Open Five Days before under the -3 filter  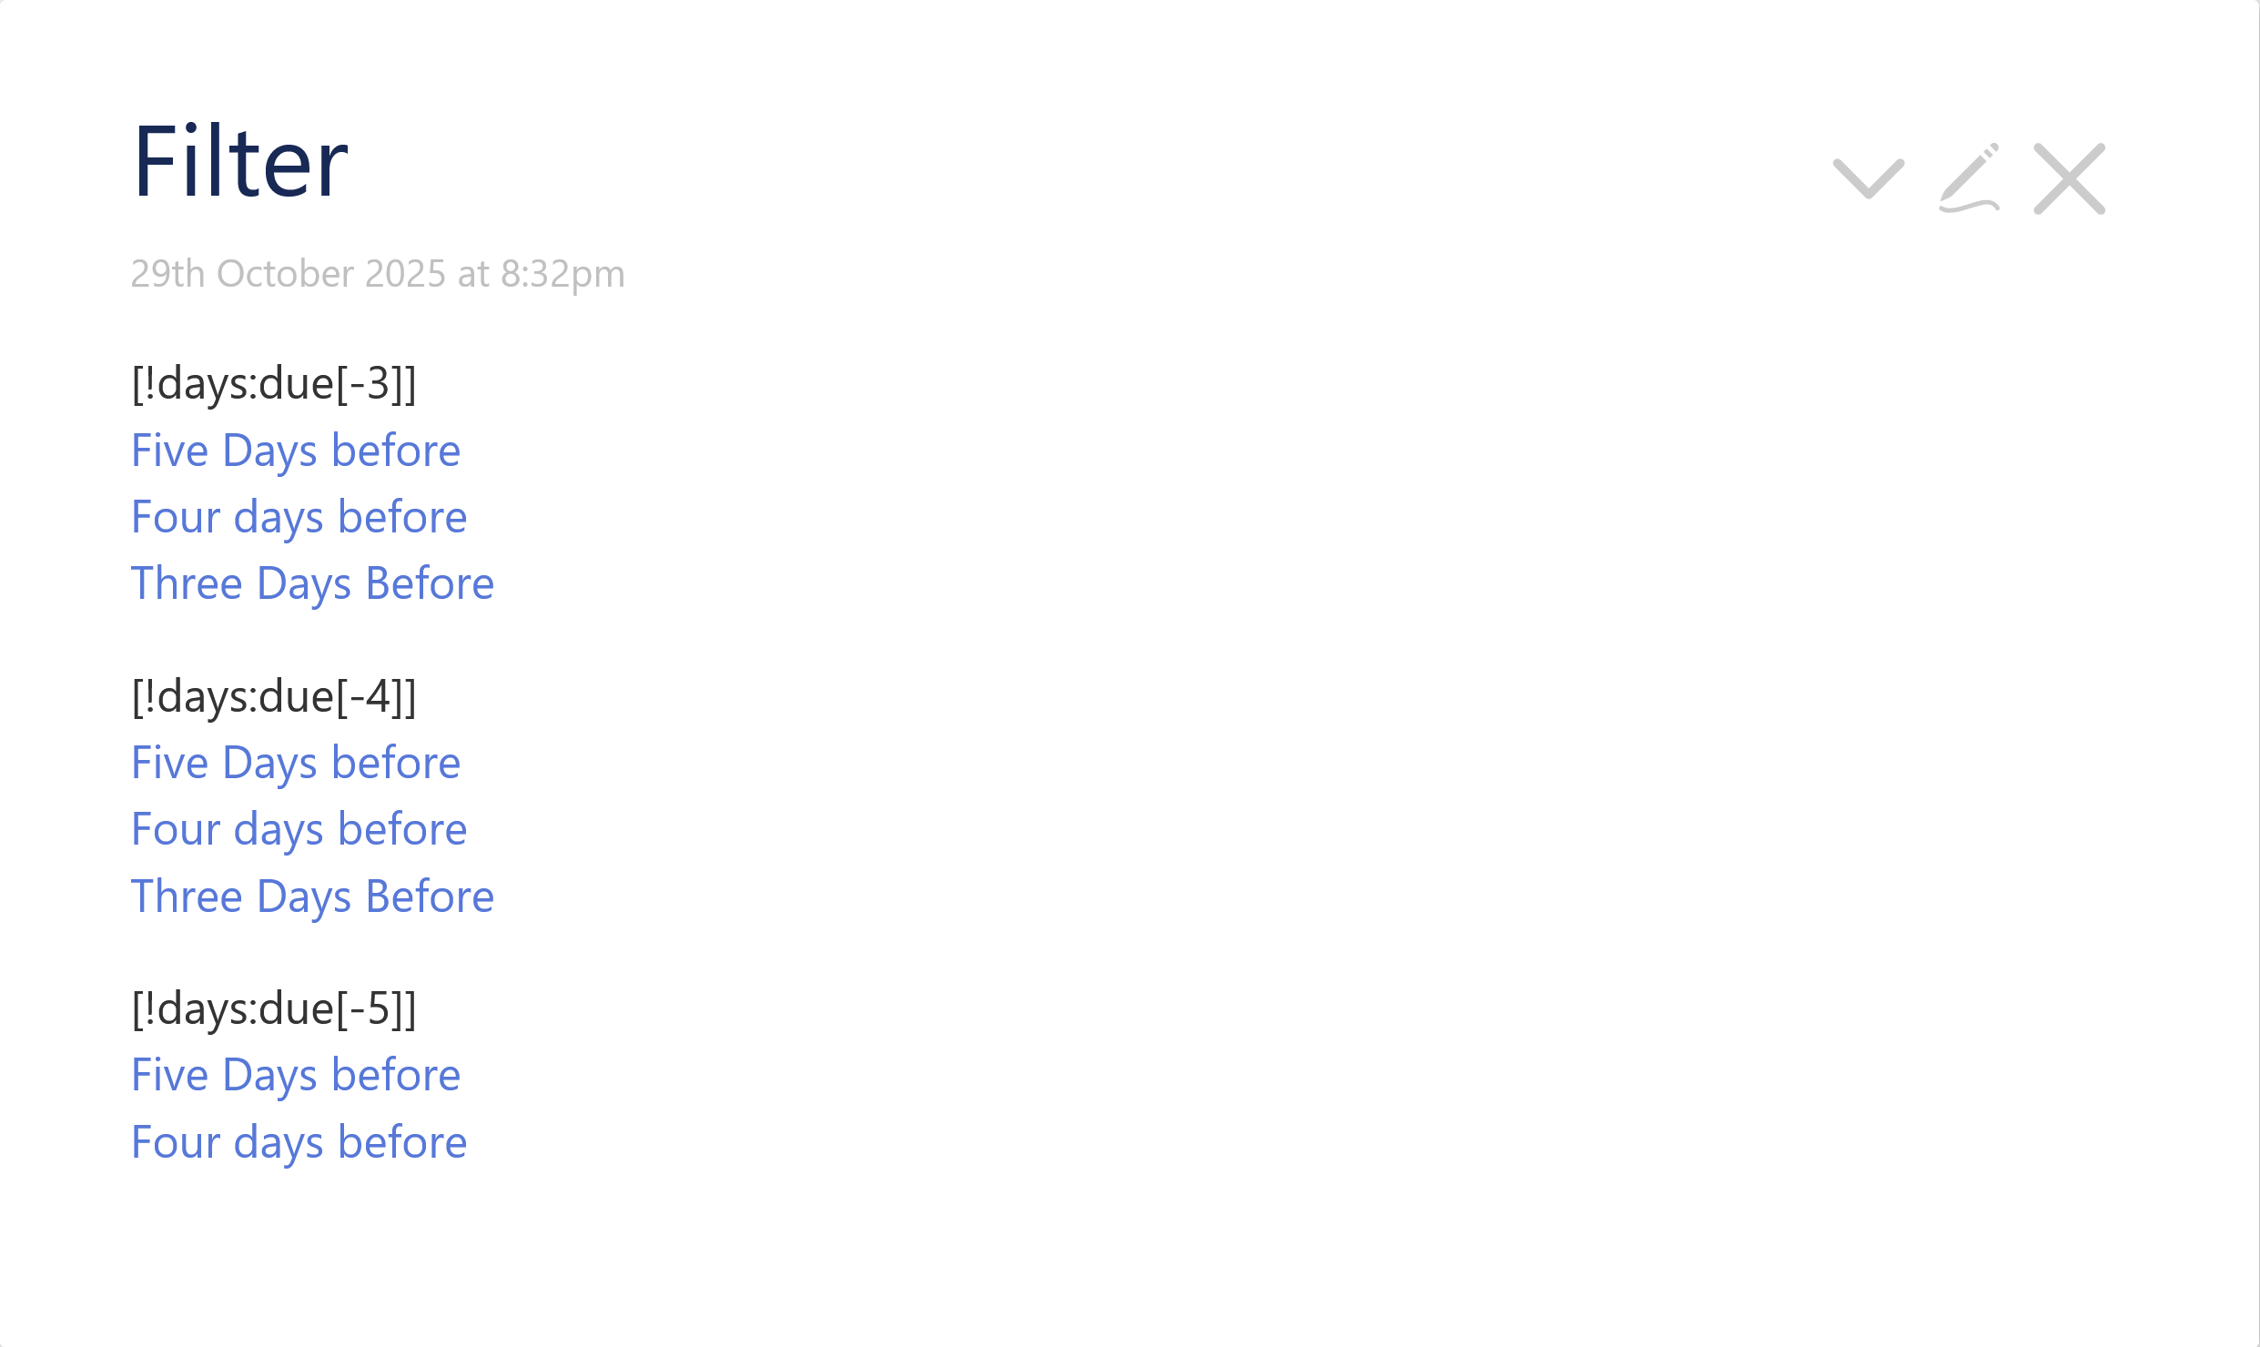pyautogui.click(x=296, y=451)
